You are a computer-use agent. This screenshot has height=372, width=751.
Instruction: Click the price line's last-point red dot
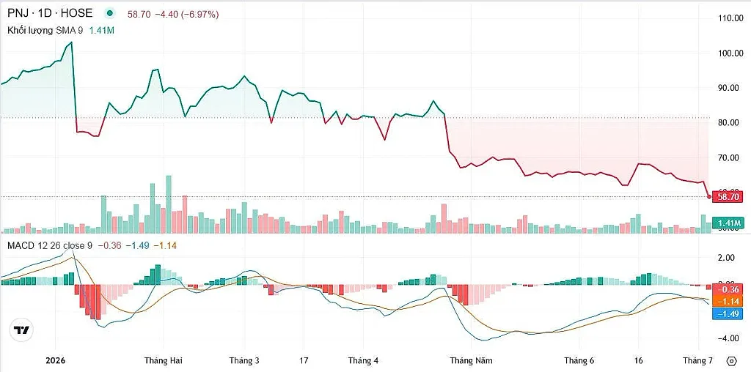[709, 196]
